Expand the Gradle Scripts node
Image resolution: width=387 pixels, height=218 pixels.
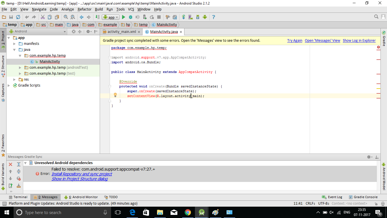pos(9,85)
